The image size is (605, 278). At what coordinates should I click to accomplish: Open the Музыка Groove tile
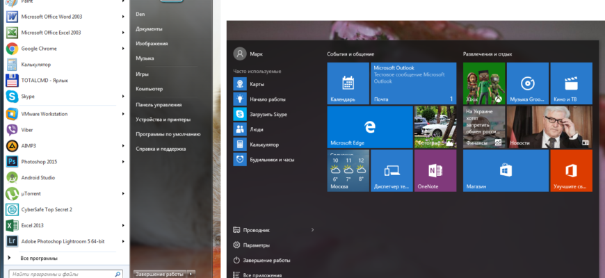pos(527,83)
